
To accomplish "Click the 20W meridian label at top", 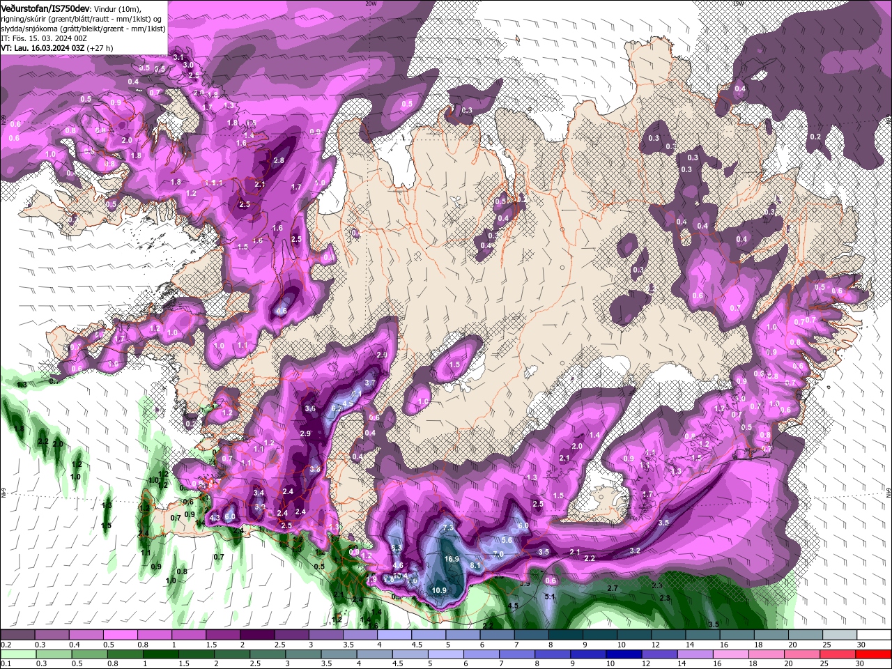I will 370,3.
